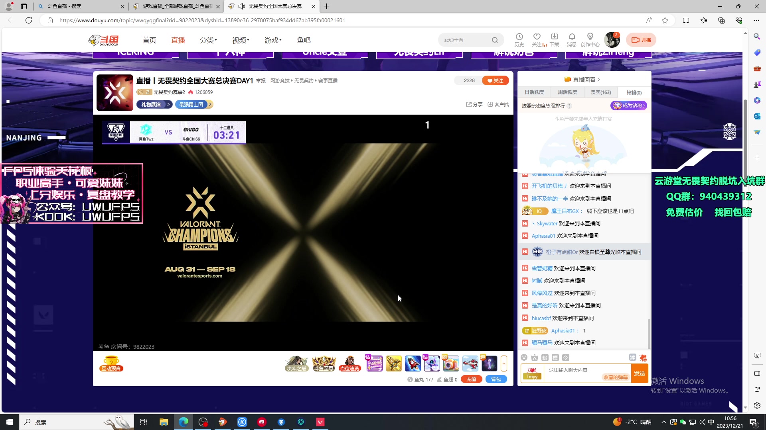Screen dimensions: 766x430
Task: Click the help question mark beside 按照亲密度等级排行
Action: tap(570, 106)
